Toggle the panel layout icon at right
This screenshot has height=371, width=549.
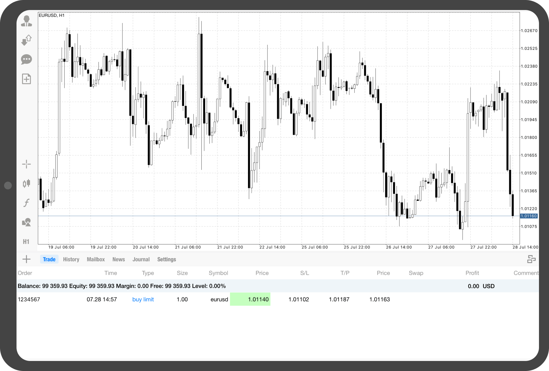531,259
